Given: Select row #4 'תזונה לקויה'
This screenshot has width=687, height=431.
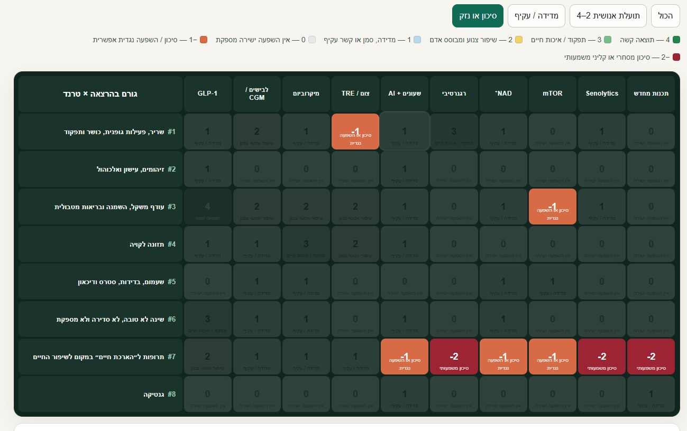Looking at the screenshot, I should 100,244.
